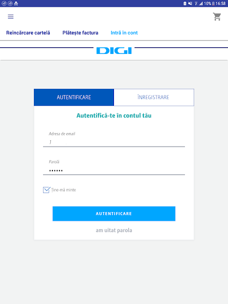
Task: Tap the muted sound status icon
Action: 190,3
